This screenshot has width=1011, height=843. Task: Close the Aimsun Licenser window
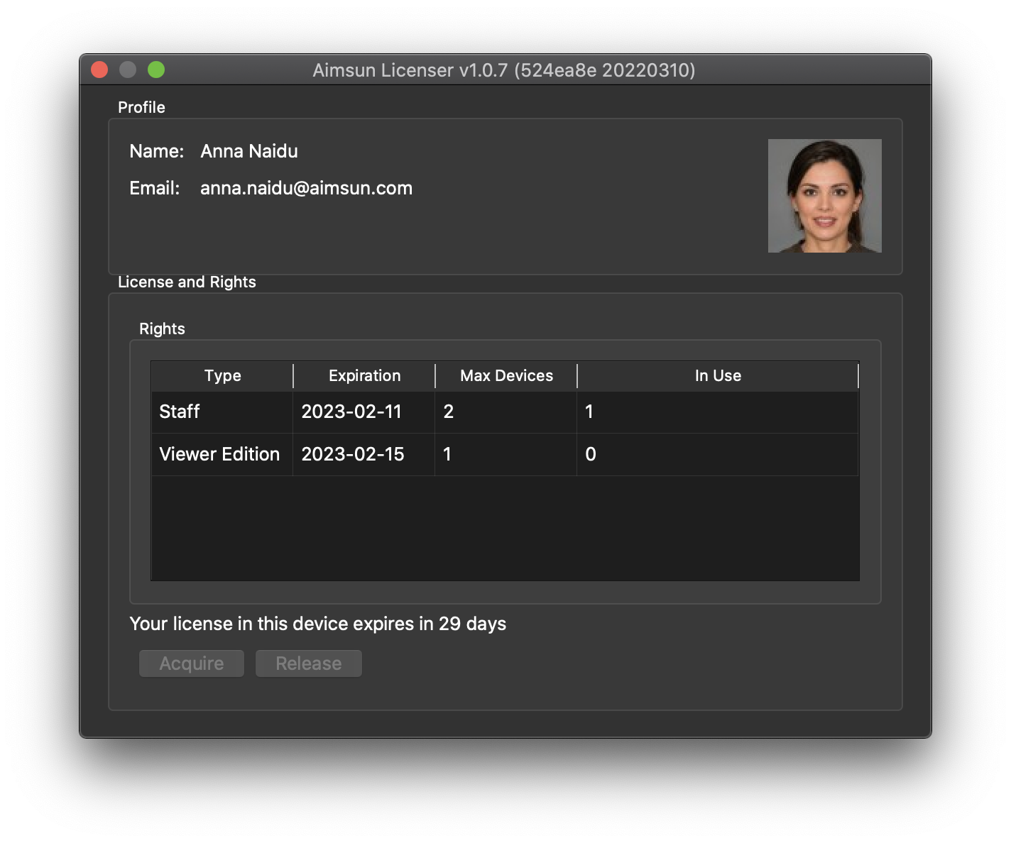(x=99, y=70)
